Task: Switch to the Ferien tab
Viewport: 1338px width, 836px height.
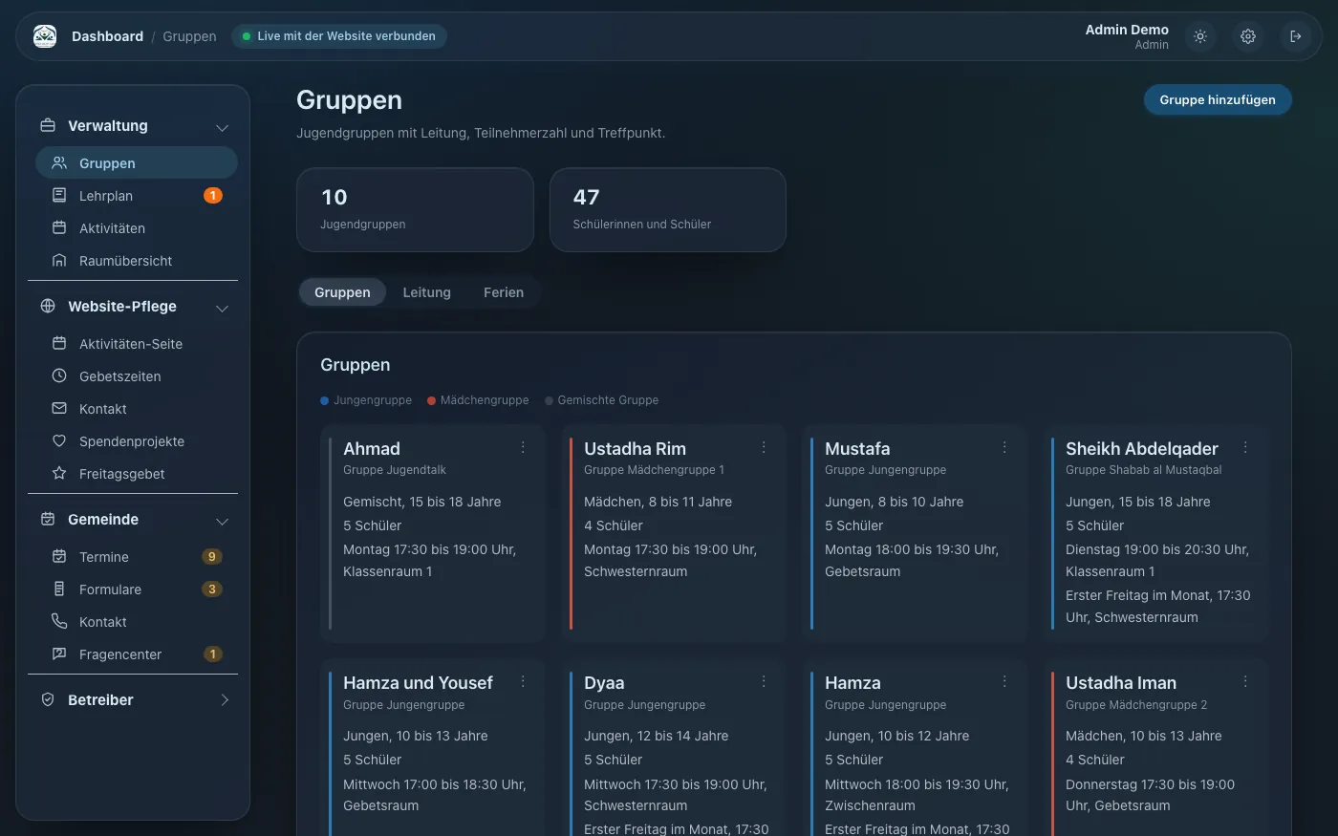Action: point(504,292)
